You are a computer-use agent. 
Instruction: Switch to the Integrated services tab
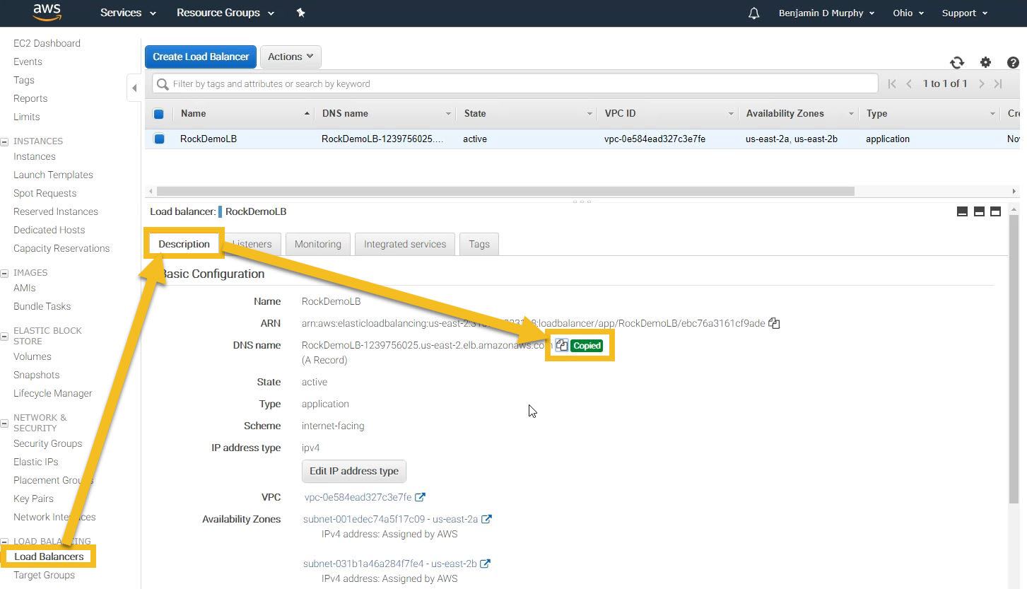coord(405,244)
